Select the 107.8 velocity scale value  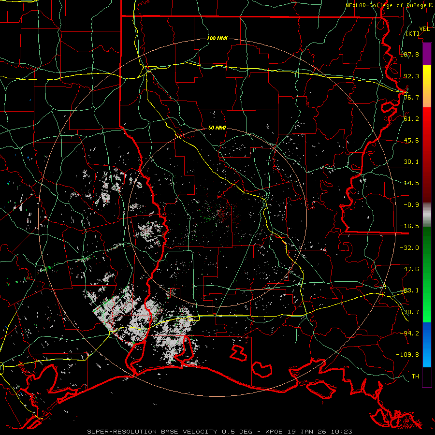(409, 54)
